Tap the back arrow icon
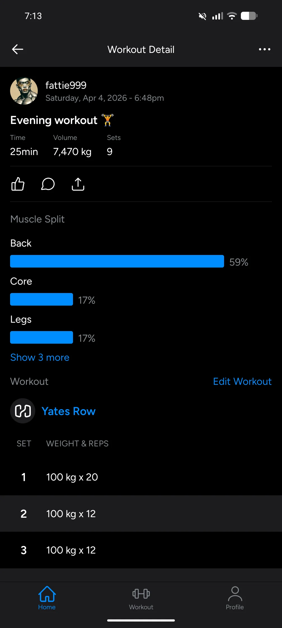Image resolution: width=282 pixels, height=628 pixels. (x=18, y=49)
